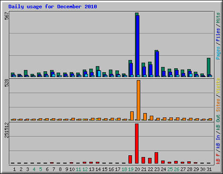Click the 'Visits' legend label
Screen dimensions: 223x174
[x=218, y=86]
